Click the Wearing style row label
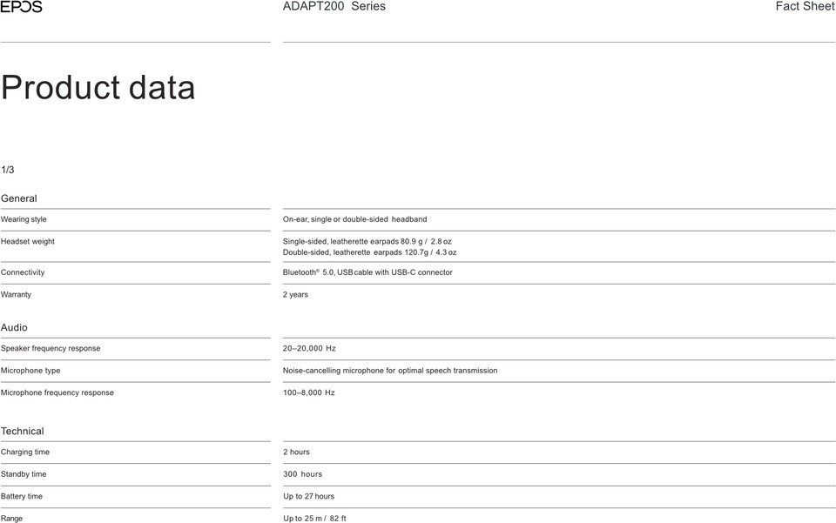This screenshot has width=836, height=523. (24, 219)
